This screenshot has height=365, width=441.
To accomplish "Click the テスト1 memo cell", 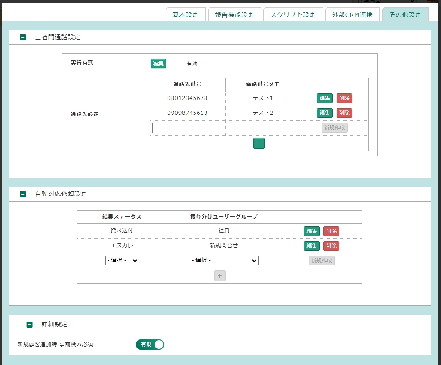I will pyautogui.click(x=263, y=98).
